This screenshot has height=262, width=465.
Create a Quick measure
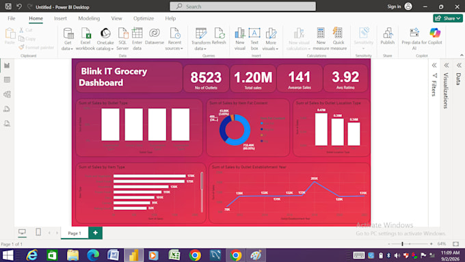coord(338,39)
